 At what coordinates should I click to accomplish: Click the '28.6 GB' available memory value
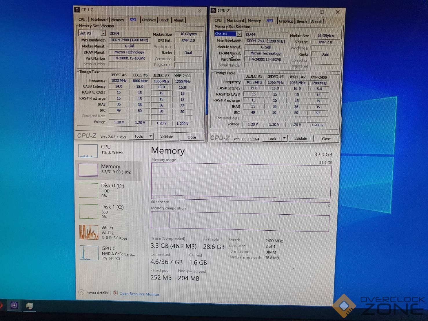(x=214, y=247)
